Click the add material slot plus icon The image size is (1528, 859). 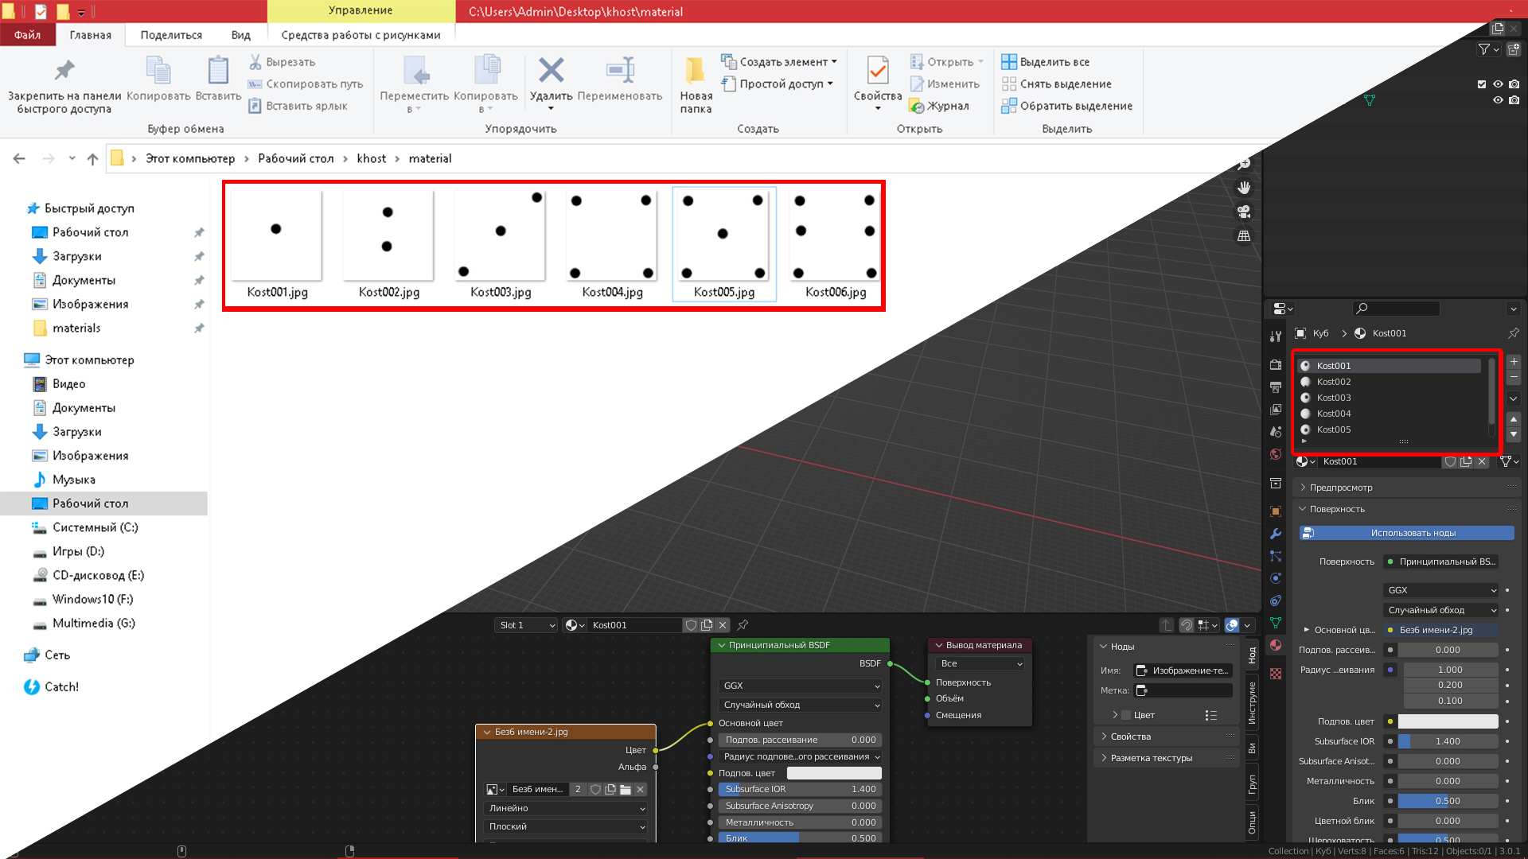tap(1514, 362)
